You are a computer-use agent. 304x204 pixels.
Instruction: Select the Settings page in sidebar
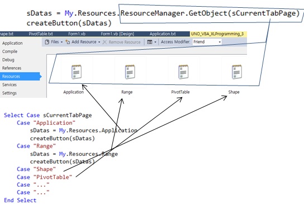(9, 93)
